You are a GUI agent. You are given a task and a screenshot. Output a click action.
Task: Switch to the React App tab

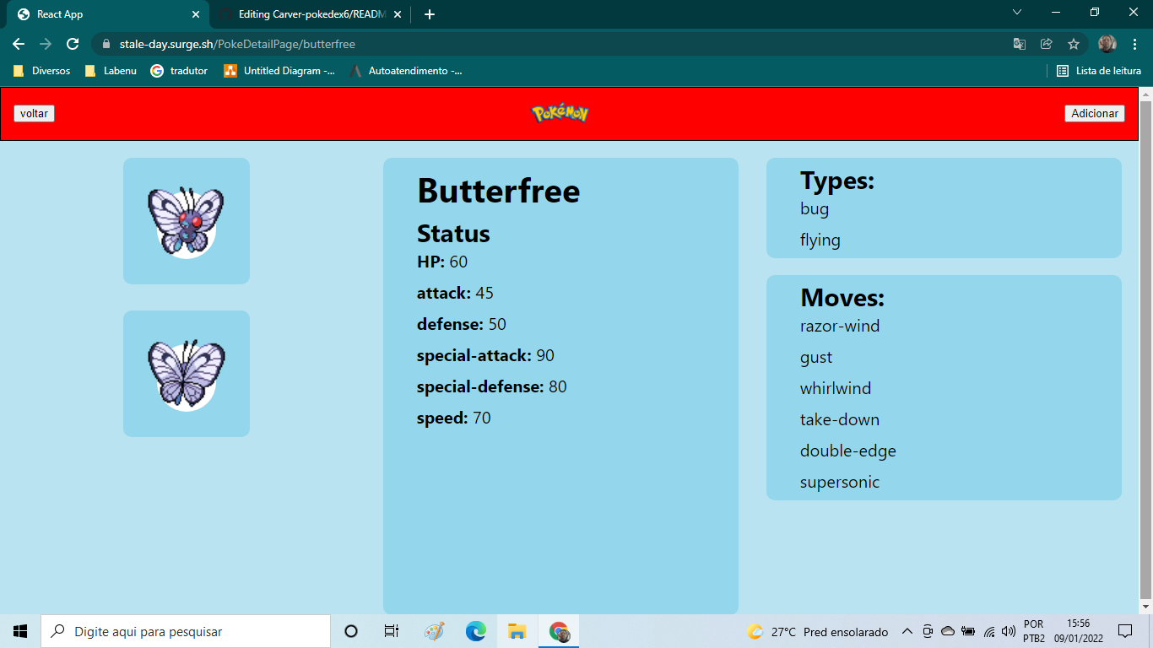click(107, 14)
